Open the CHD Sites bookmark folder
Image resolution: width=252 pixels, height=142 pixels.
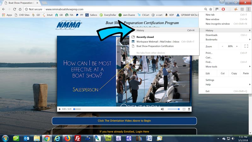click(x=22, y=15)
